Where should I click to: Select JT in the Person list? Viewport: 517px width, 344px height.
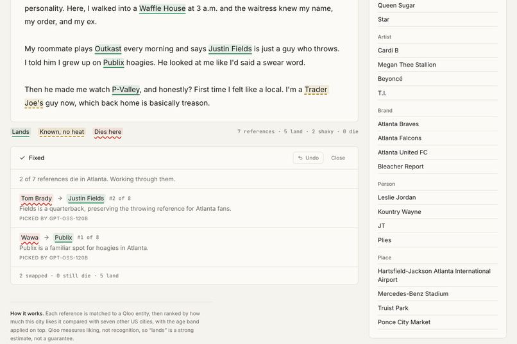(437, 226)
